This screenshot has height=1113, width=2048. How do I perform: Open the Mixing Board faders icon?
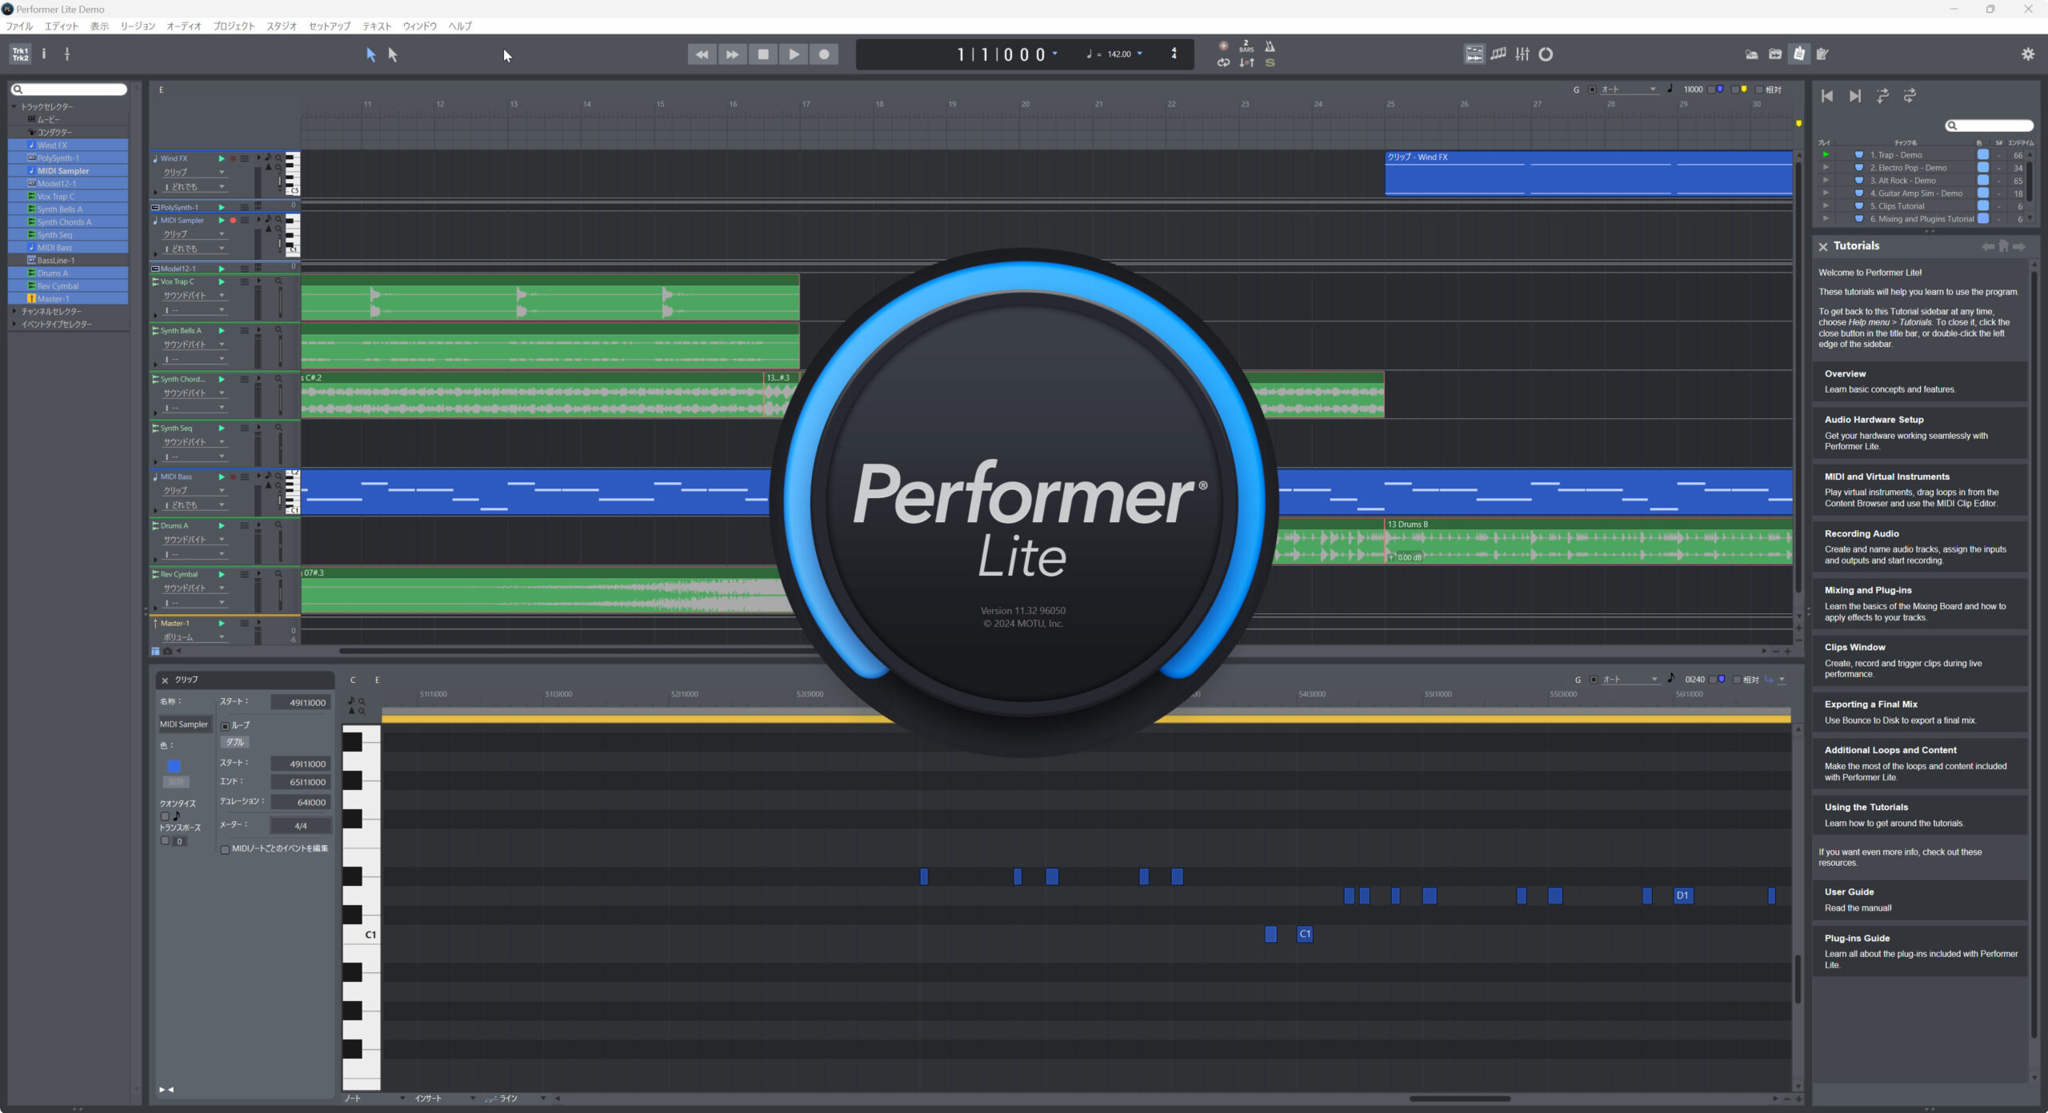point(1522,54)
